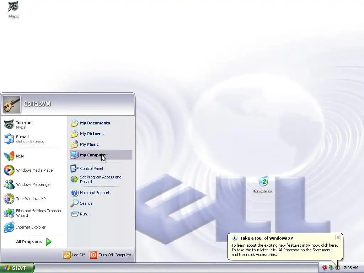
Task: Open the My Music folder icon
Action: 74,144
